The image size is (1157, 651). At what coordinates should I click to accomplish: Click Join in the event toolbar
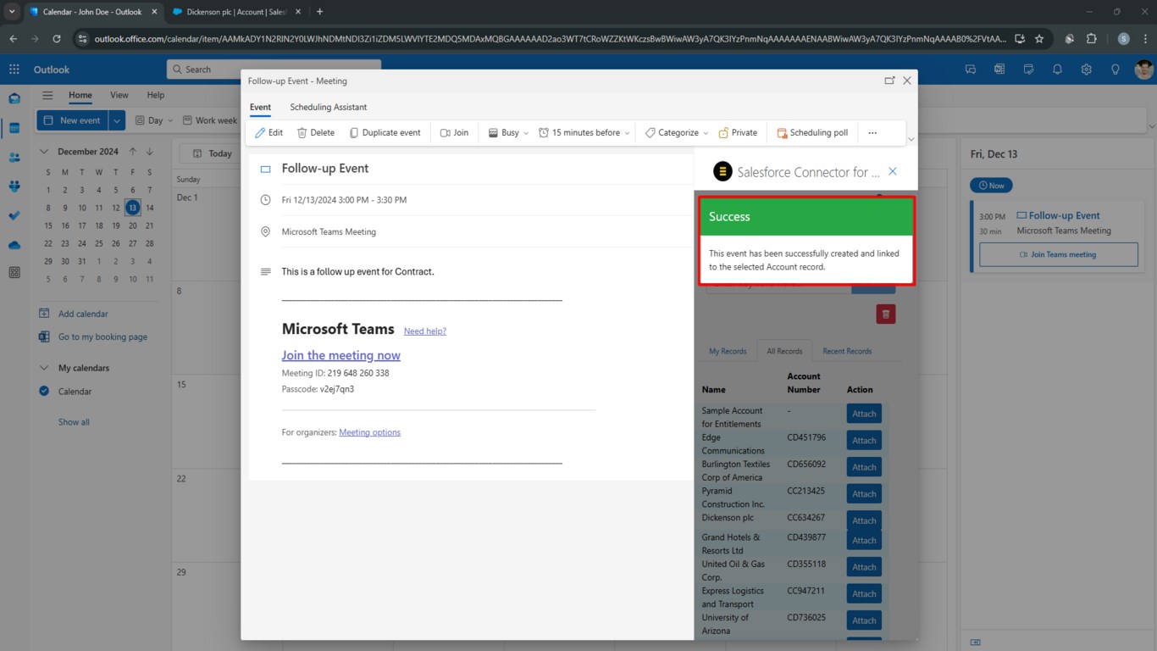coord(454,132)
